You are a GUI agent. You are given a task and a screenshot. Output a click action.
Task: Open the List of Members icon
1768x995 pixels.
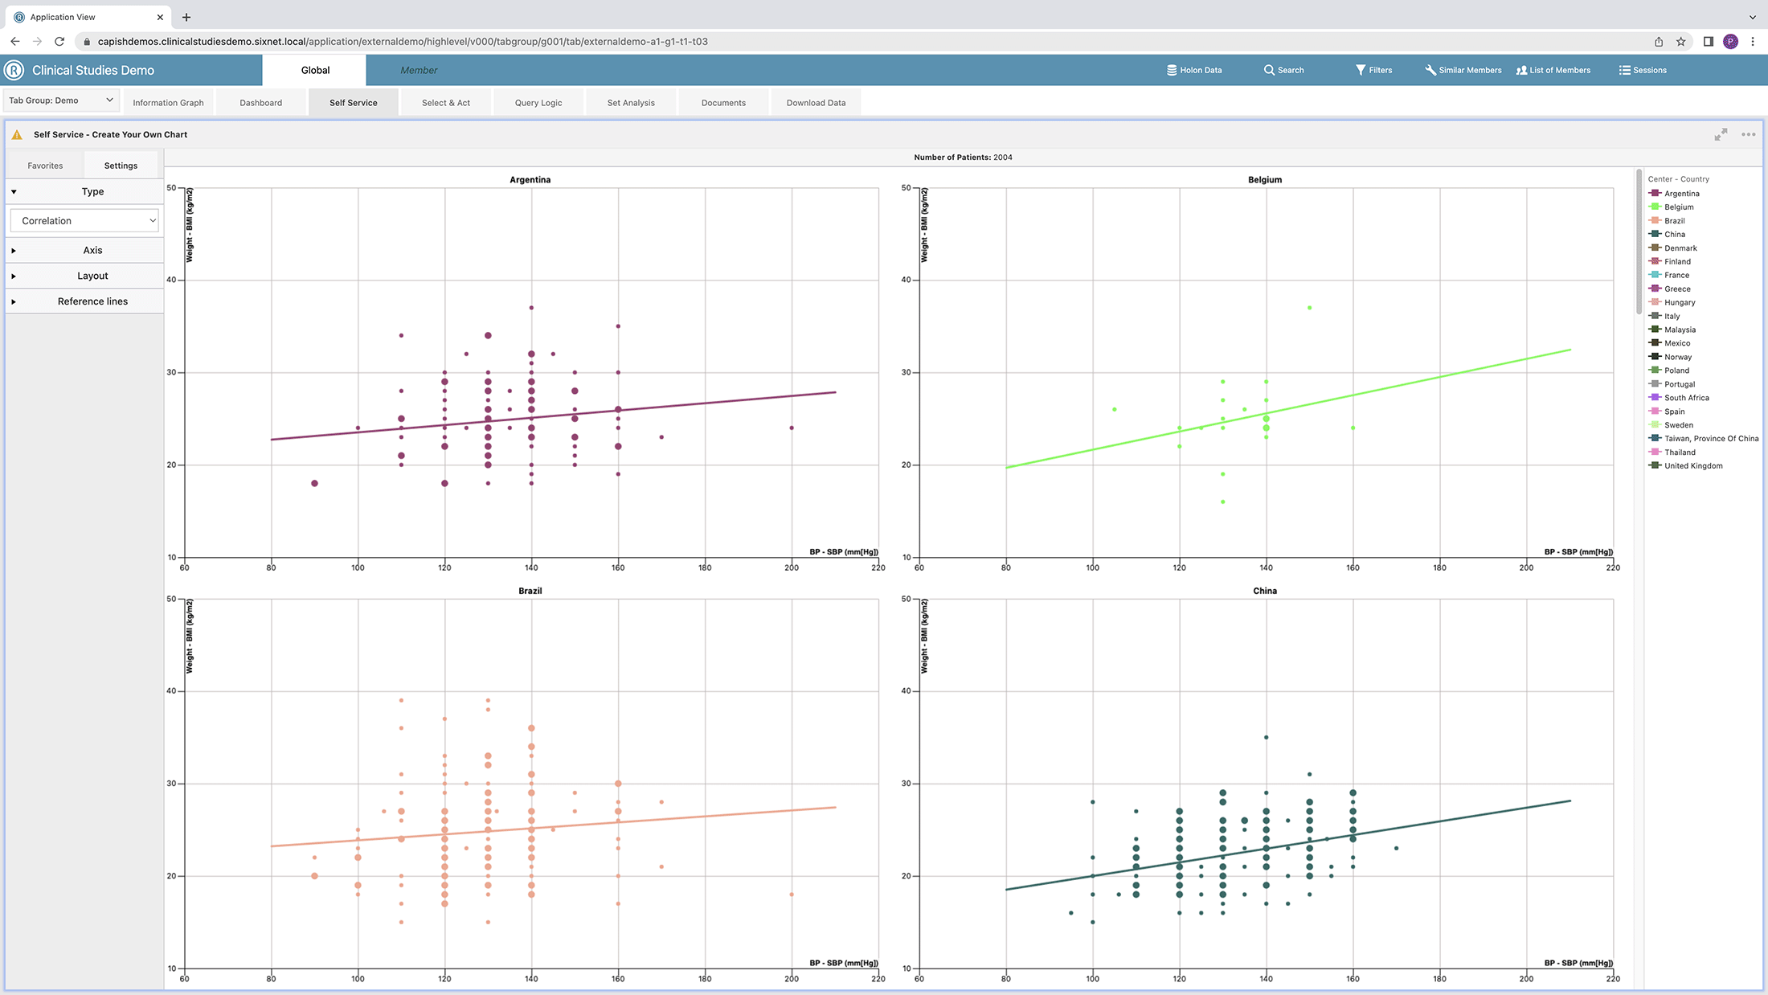click(1521, 70)
